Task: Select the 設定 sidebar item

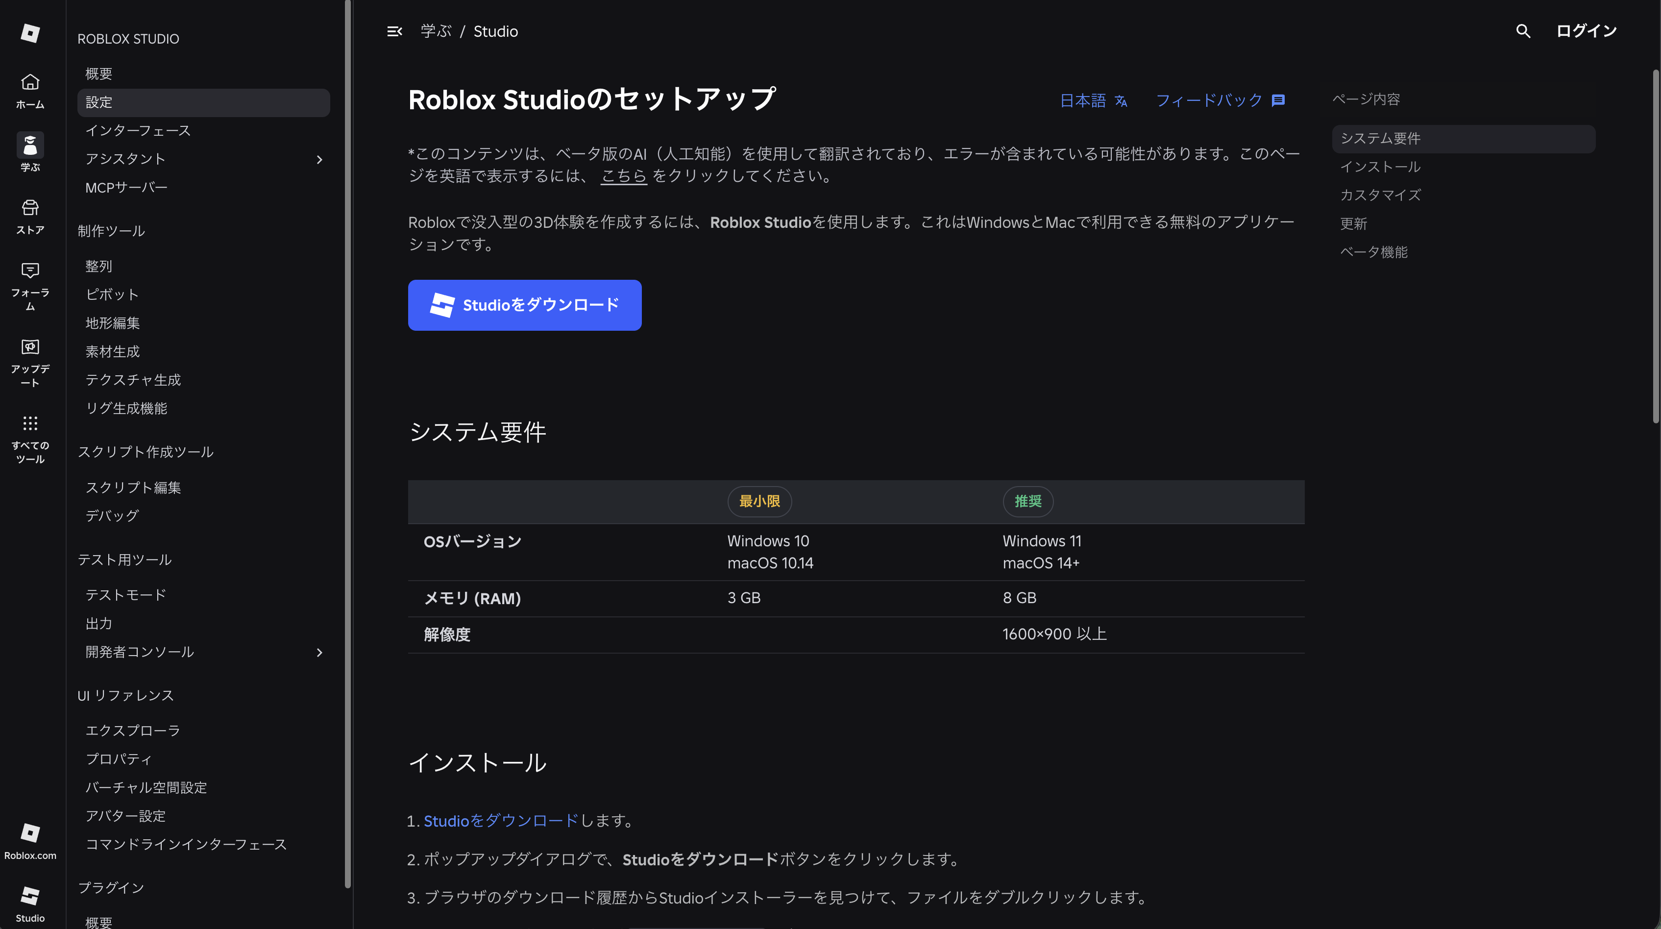Action: 203,102
